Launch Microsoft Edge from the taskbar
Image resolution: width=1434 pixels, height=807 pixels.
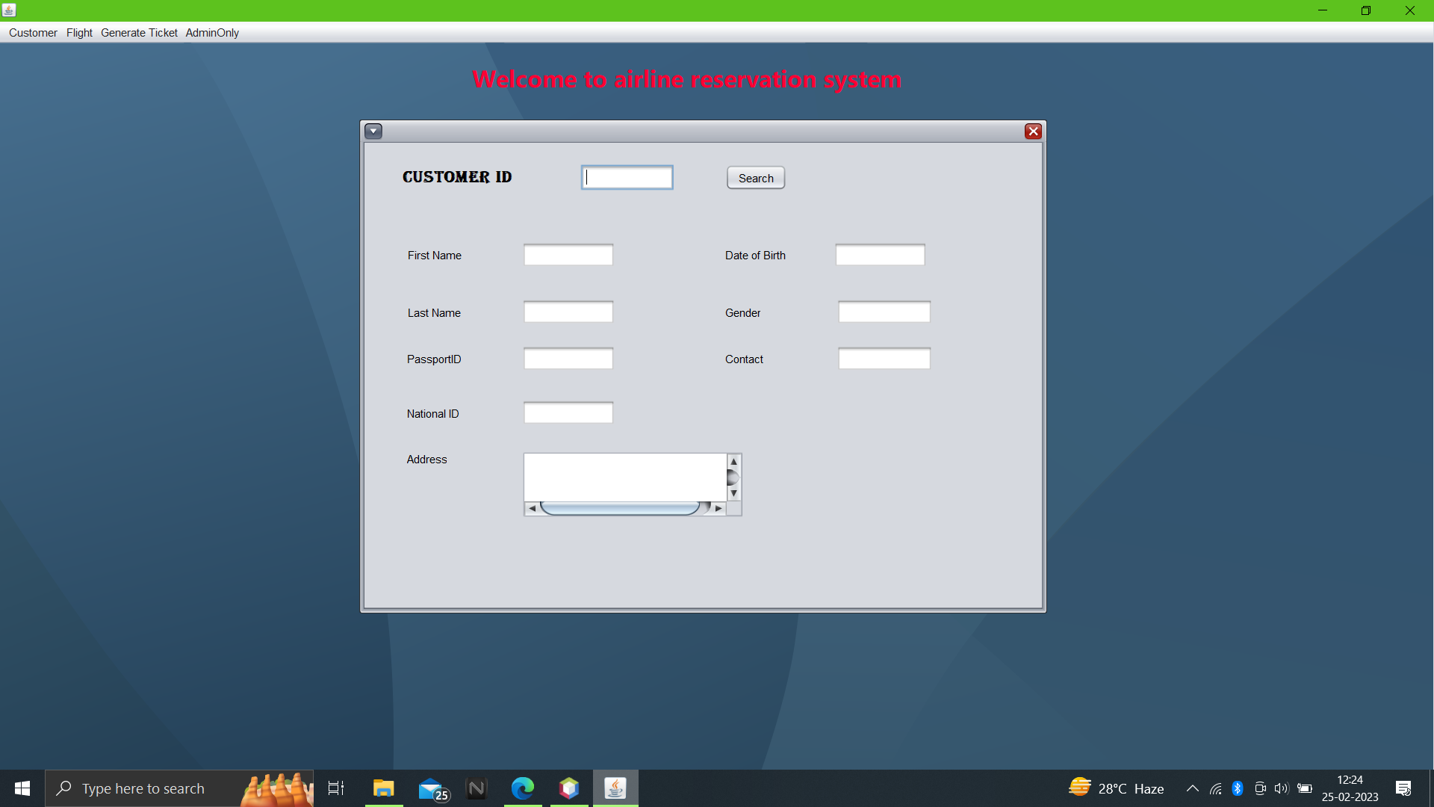[523, 788]
